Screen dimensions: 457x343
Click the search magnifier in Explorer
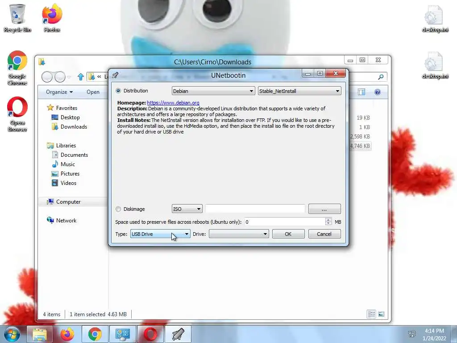[381, 77]
